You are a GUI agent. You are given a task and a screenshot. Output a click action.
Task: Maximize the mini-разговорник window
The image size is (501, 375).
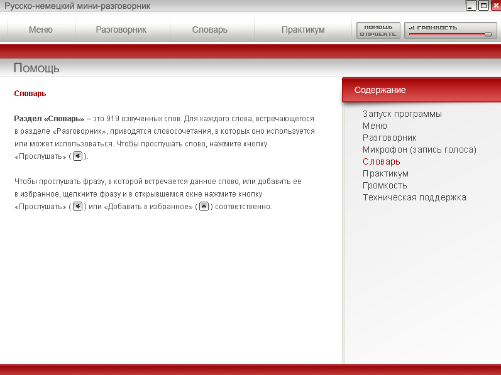[484, 6]
